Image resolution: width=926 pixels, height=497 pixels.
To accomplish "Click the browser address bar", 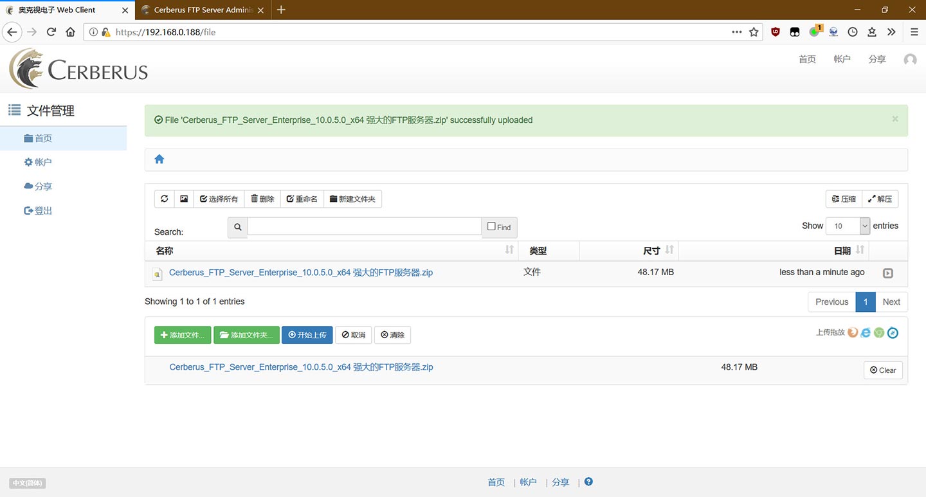I will click(x=422, y=32).
